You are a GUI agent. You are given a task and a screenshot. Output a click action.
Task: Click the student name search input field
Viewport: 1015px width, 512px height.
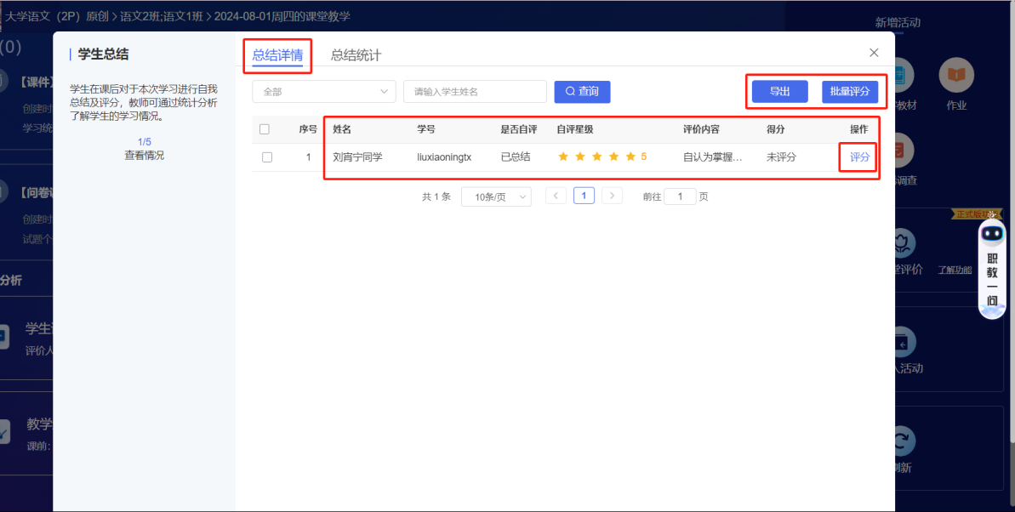click(x=474, y=91)
